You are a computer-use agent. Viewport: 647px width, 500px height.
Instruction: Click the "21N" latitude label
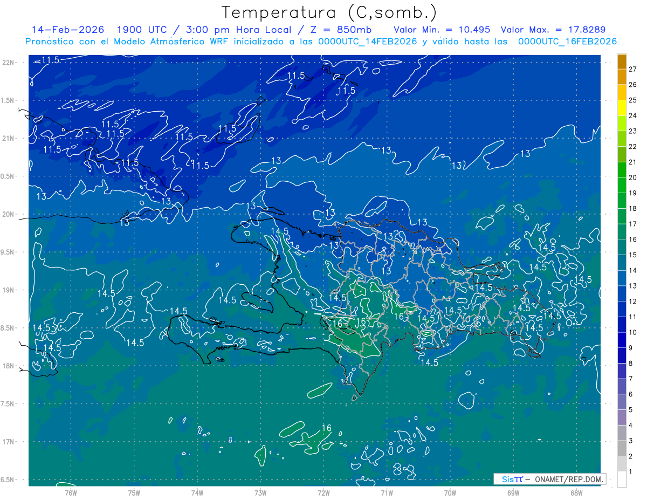9,138
